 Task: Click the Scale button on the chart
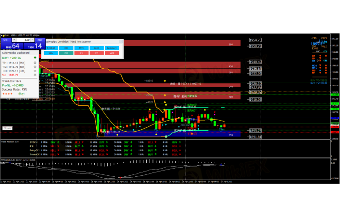[7, 128]
